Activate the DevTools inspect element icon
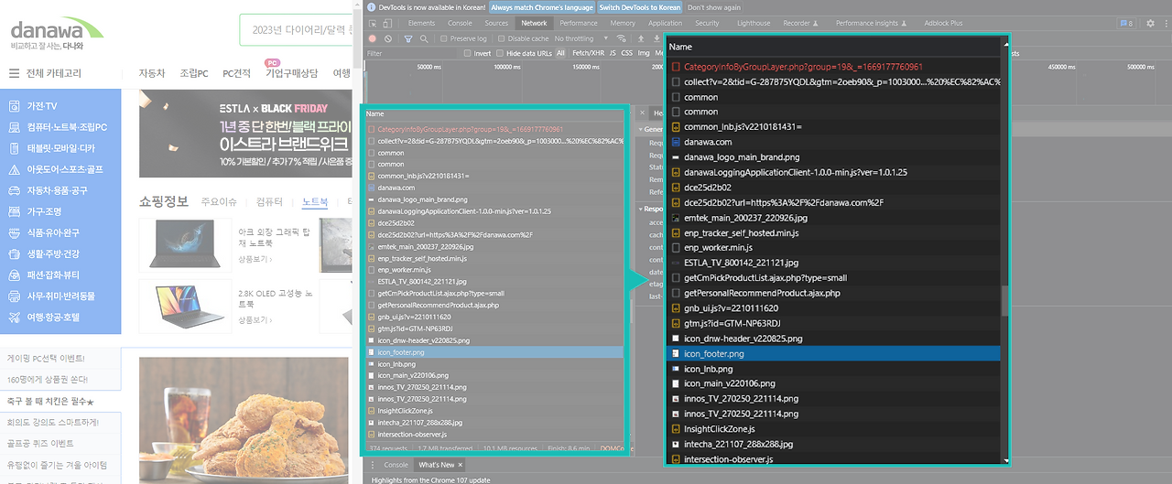Viewport: 1172px width, 484px height. (x=374, y=23)
